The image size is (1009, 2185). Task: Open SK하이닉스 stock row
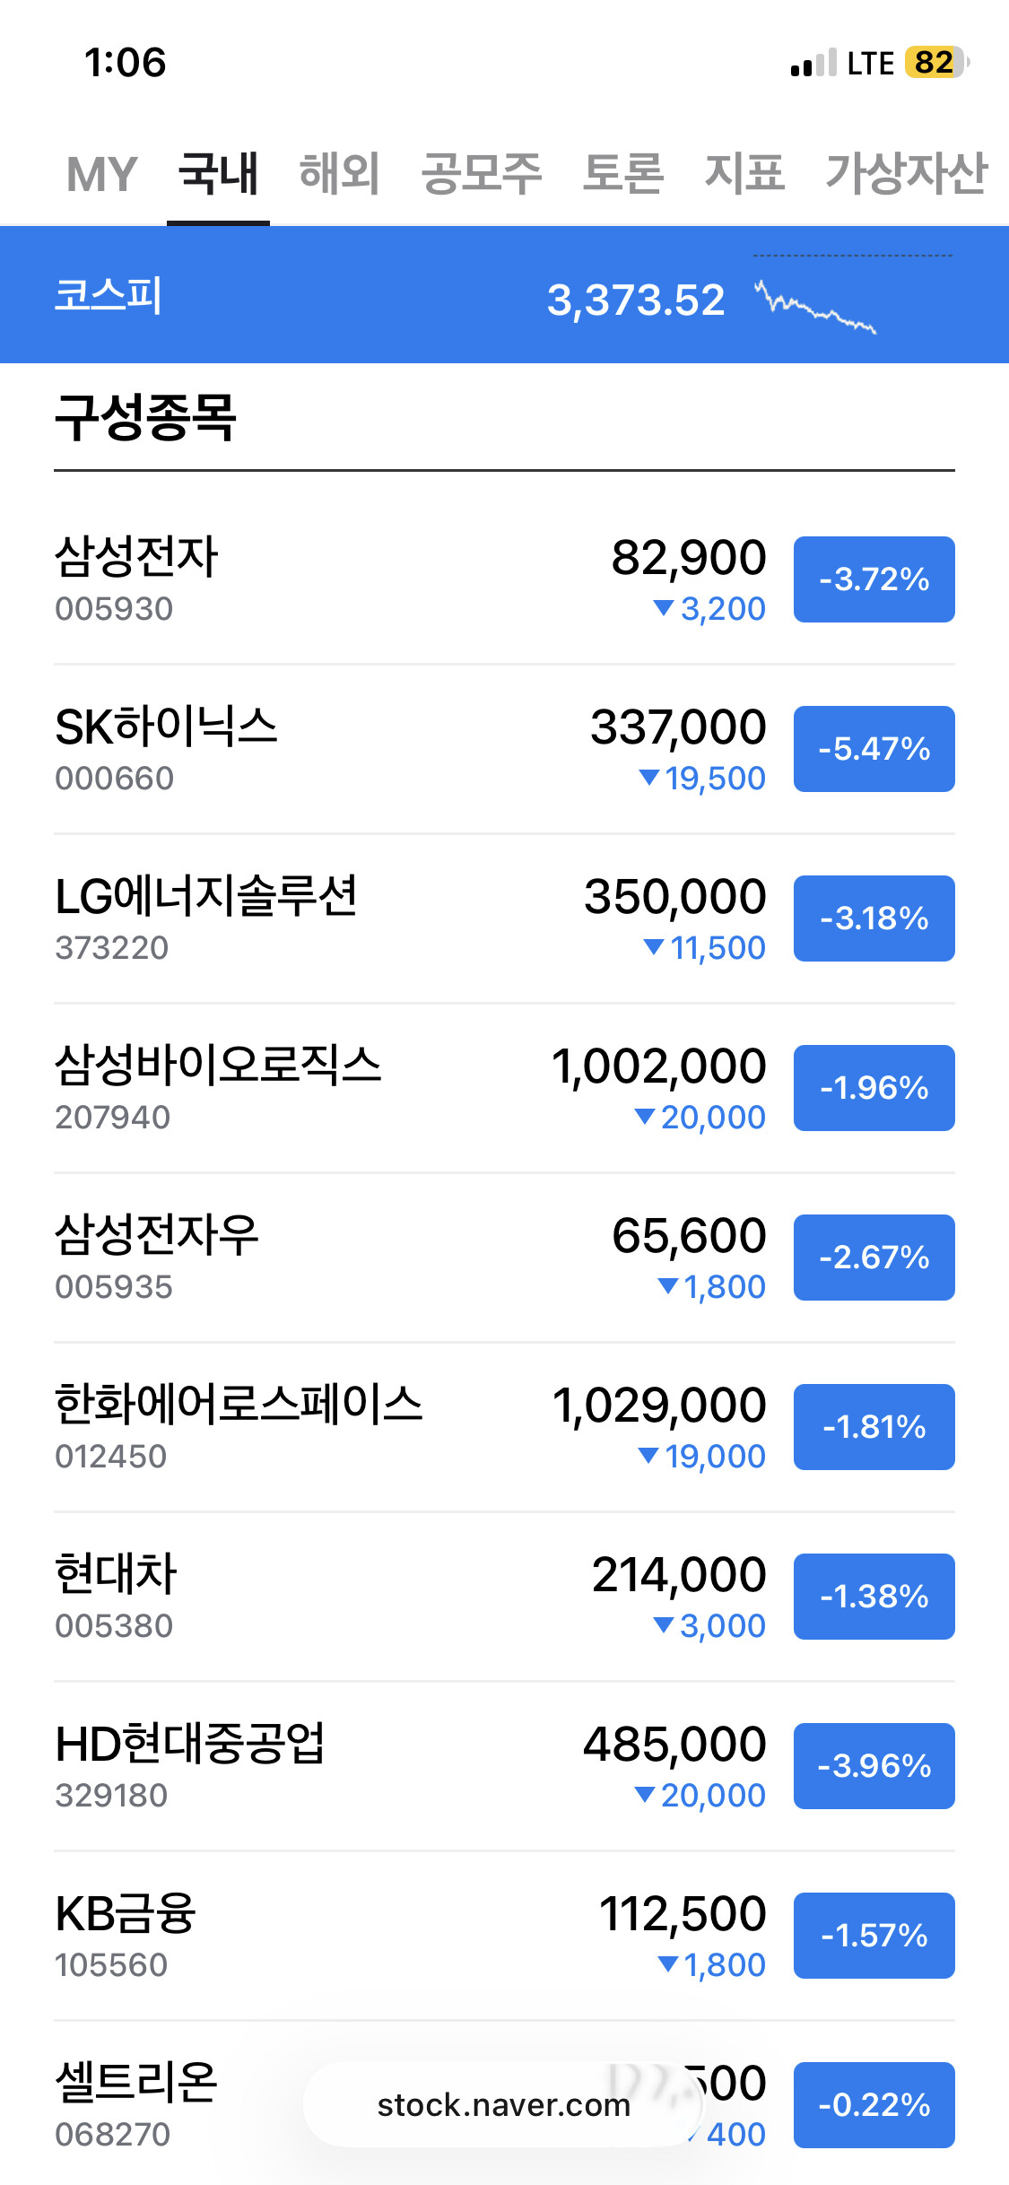[x=166, y=727]
